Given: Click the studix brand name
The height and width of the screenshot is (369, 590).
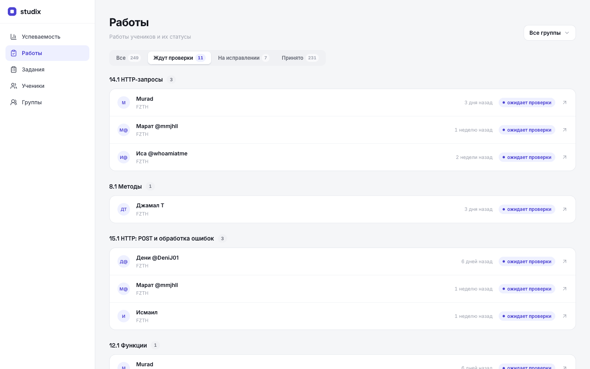Looking at the screenshot, I should click(x=30, y=12).
